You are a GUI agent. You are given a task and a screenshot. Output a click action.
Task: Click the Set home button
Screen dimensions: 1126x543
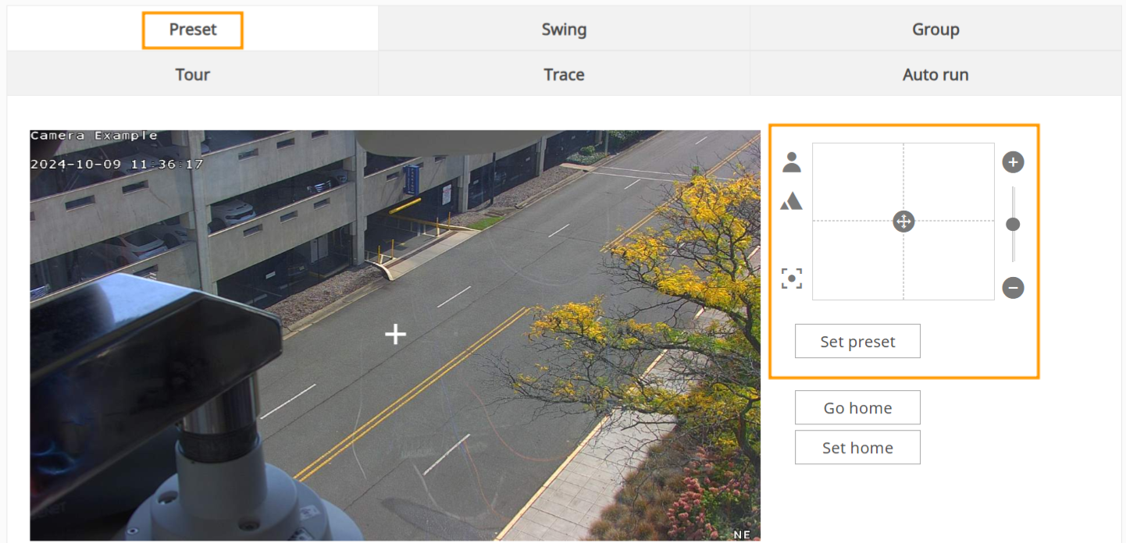(857, 448)
